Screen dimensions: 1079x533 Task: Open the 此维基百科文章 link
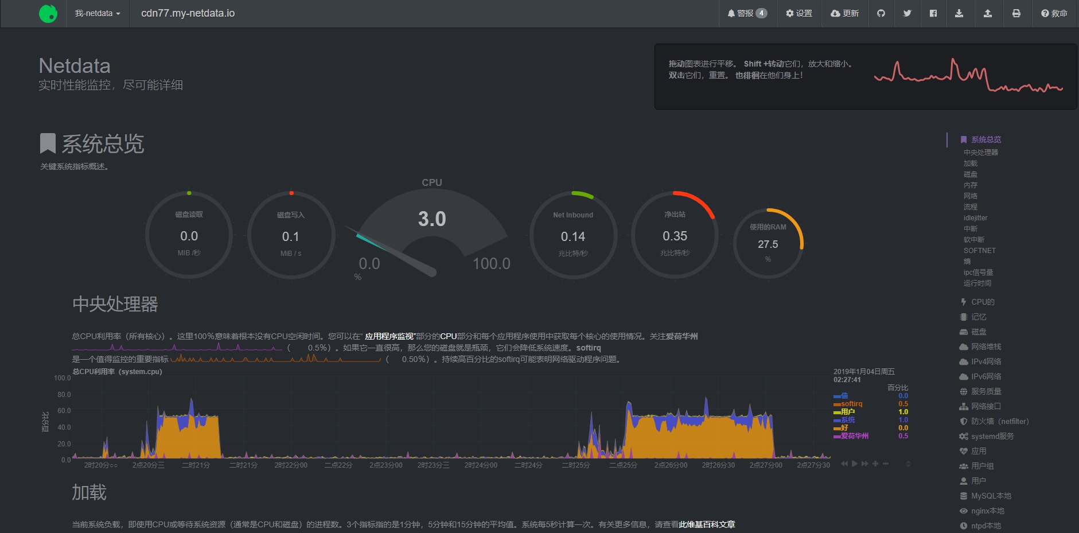tap(707, 524)
